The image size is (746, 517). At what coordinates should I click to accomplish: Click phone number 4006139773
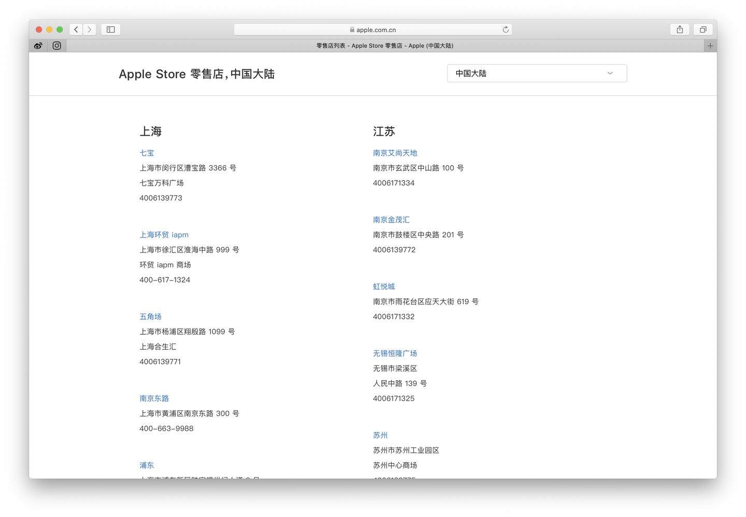click(x=161, y=198)
